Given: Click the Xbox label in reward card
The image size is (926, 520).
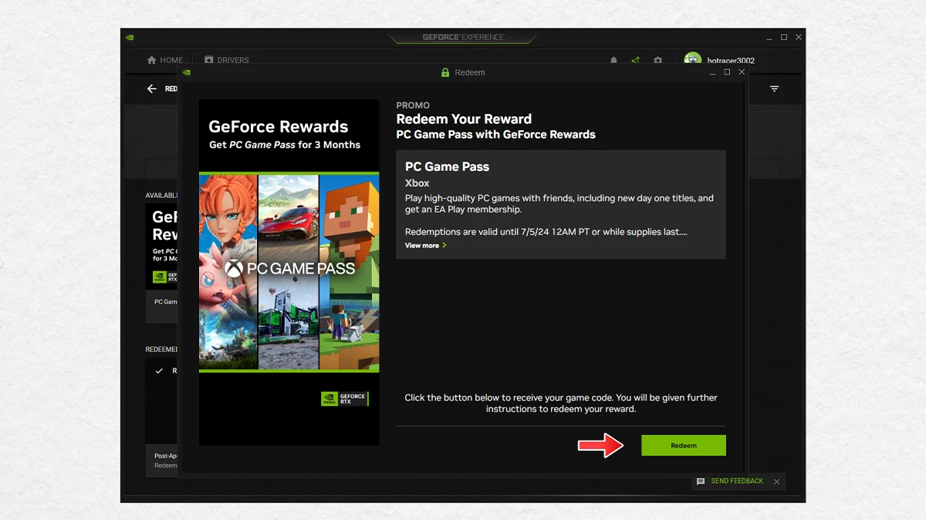Looking at the screenshot, I should [417, 183].
